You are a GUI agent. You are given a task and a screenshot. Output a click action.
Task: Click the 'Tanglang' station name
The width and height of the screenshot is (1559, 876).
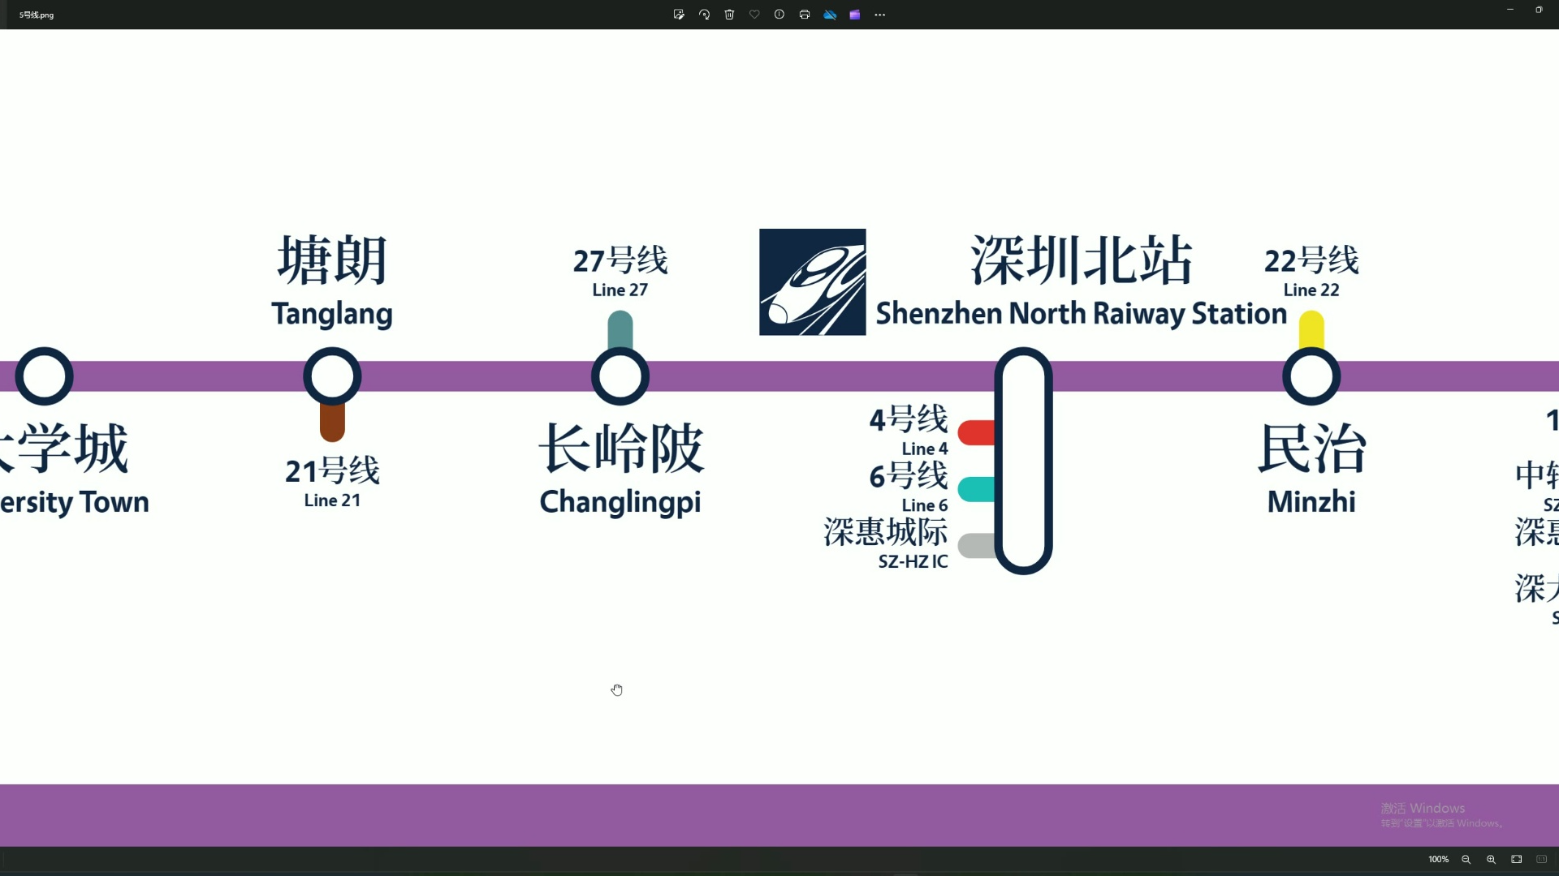[332, 314]
